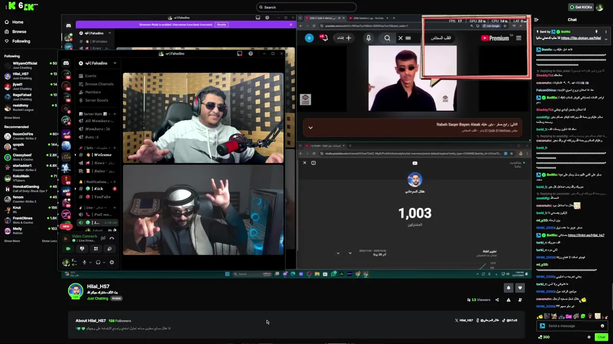Toggle Discord camera in voice panel
The height and width of the screenshot is (344, 613).
coord(68,248)
